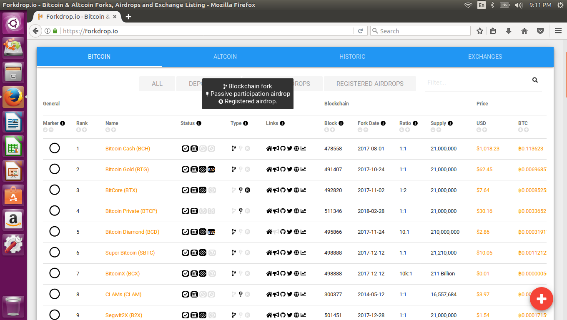Click the exchange-listed bank icon for CLAMs
This screenshot has height=320, width=567.
(194, 294)
